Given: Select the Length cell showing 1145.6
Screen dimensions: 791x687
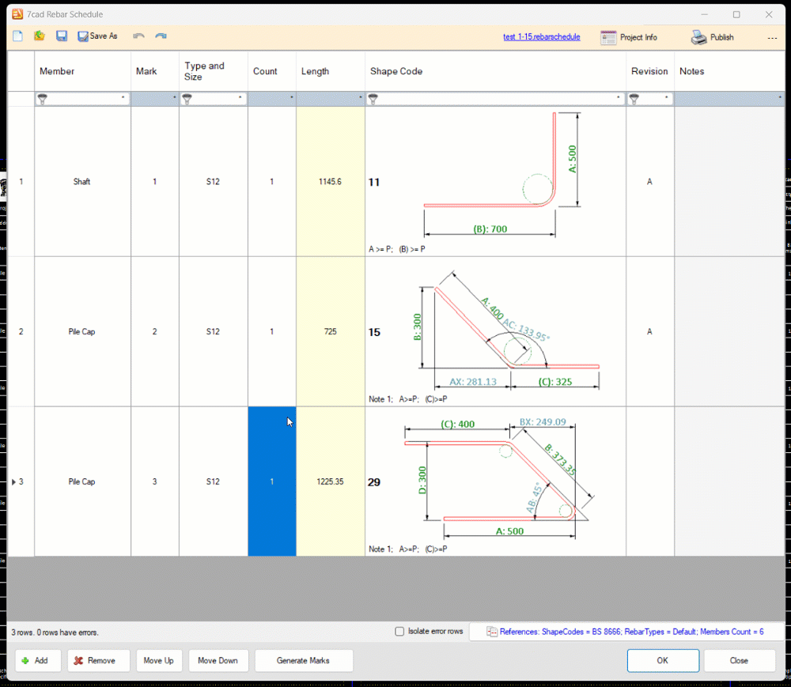Looking at the screenshot, I should (x=330, y=182).
